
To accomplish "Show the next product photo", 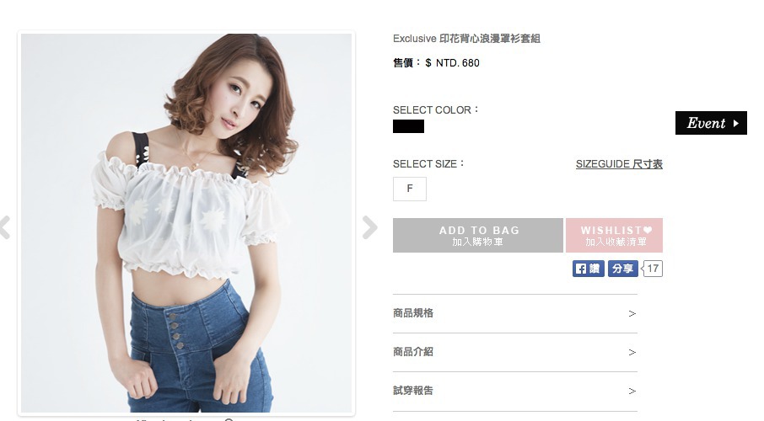I will tap(369, 227).
